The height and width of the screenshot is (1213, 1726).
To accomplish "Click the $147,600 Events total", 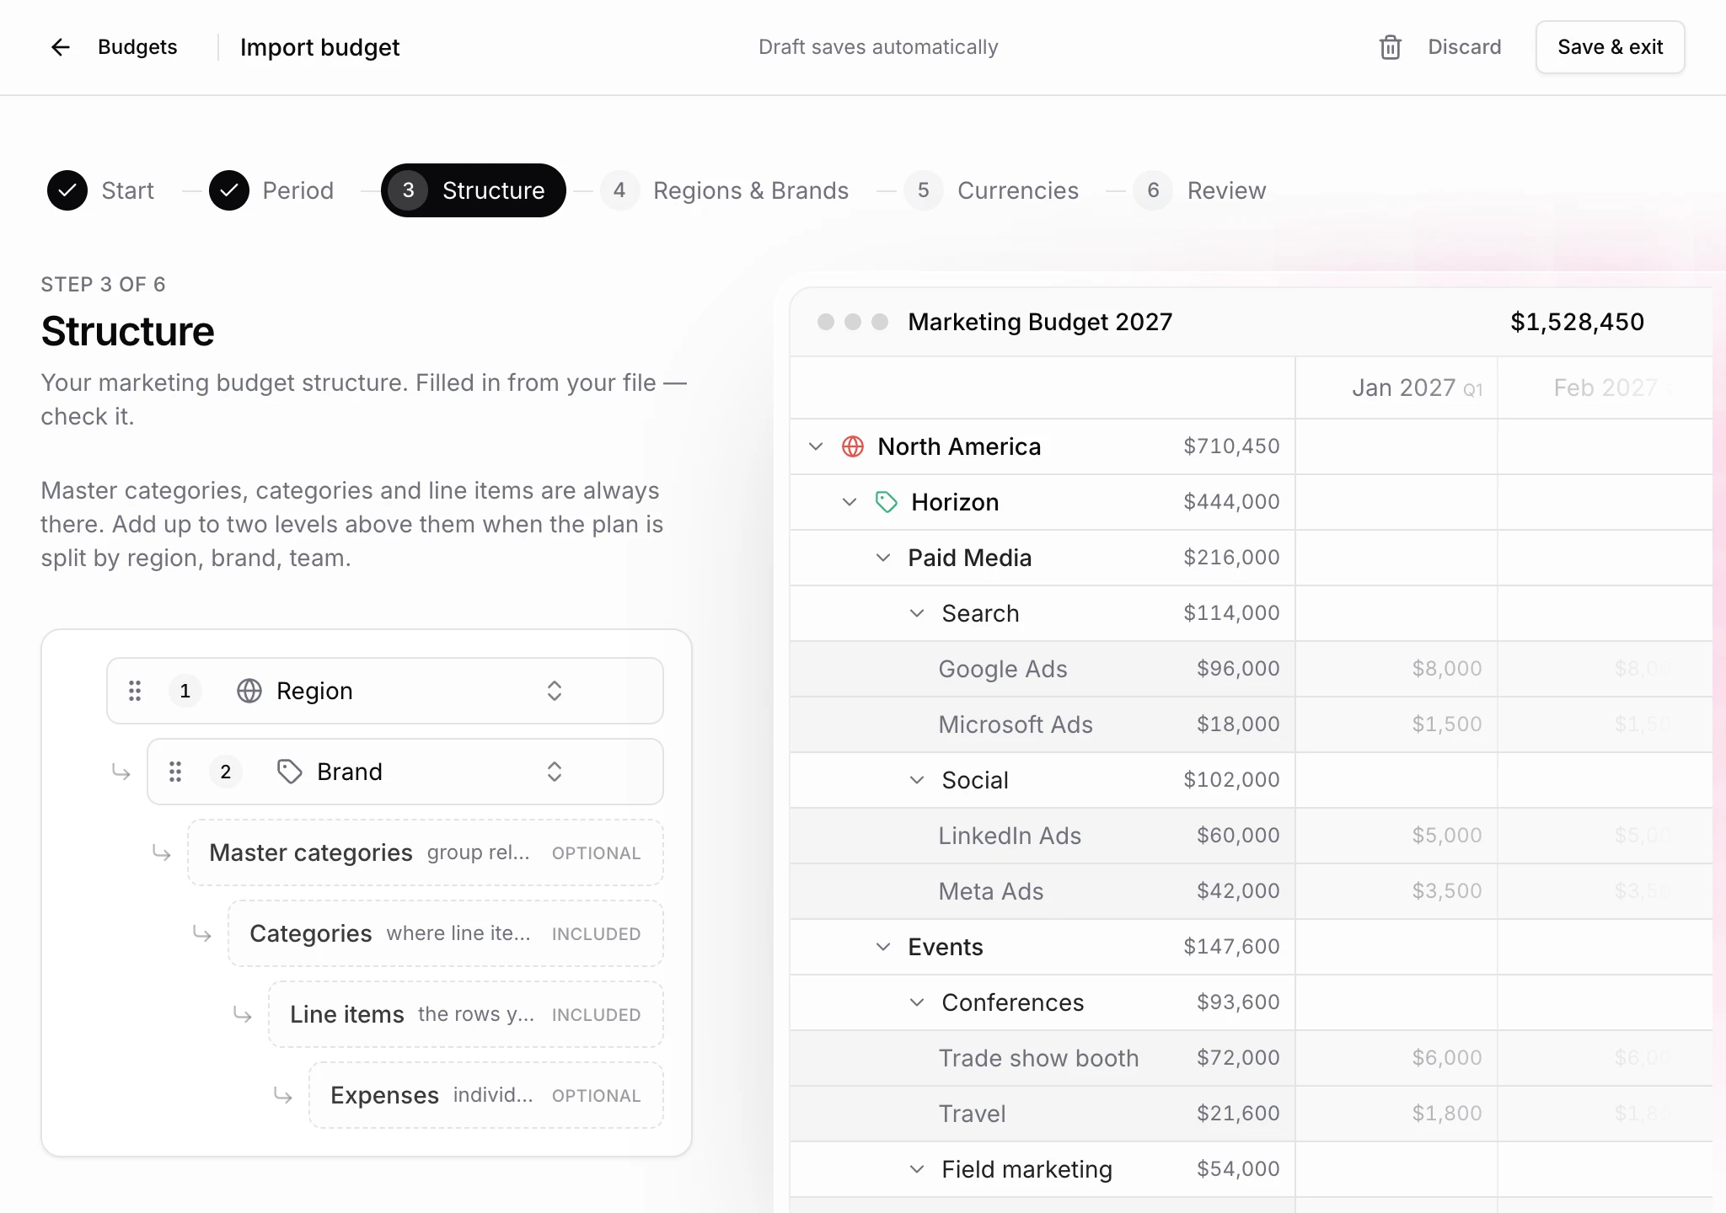I will (x=1231, y=947).
